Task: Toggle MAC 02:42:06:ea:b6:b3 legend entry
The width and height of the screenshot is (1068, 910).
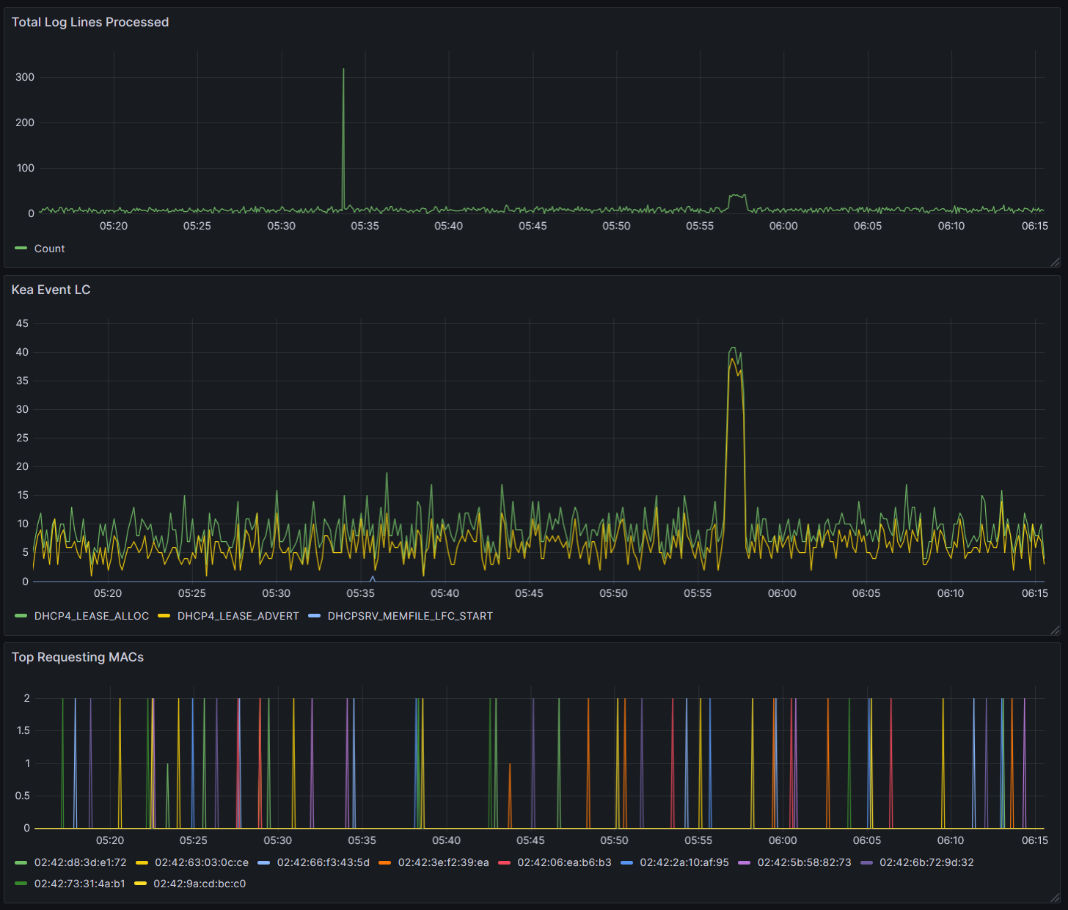Action: [564, 862]
